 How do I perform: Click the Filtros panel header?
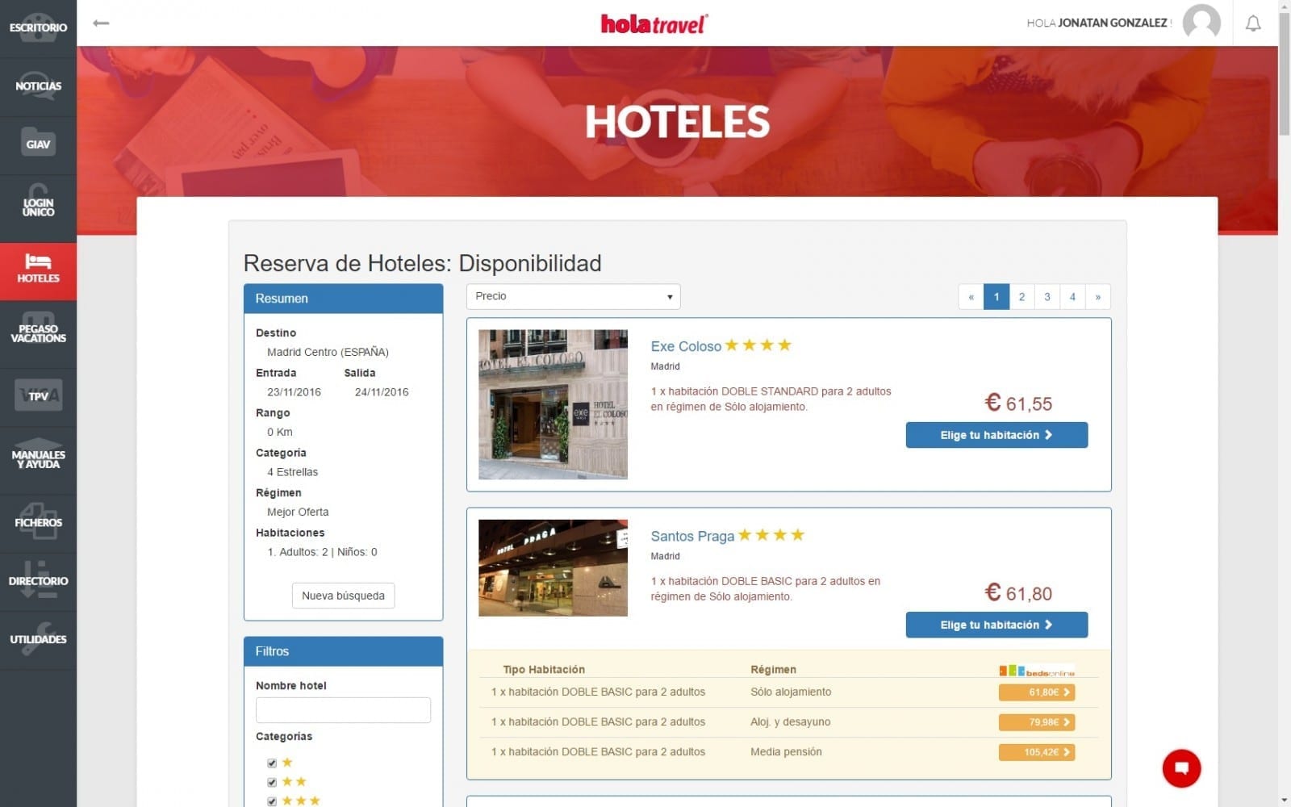tap(343, 651)
